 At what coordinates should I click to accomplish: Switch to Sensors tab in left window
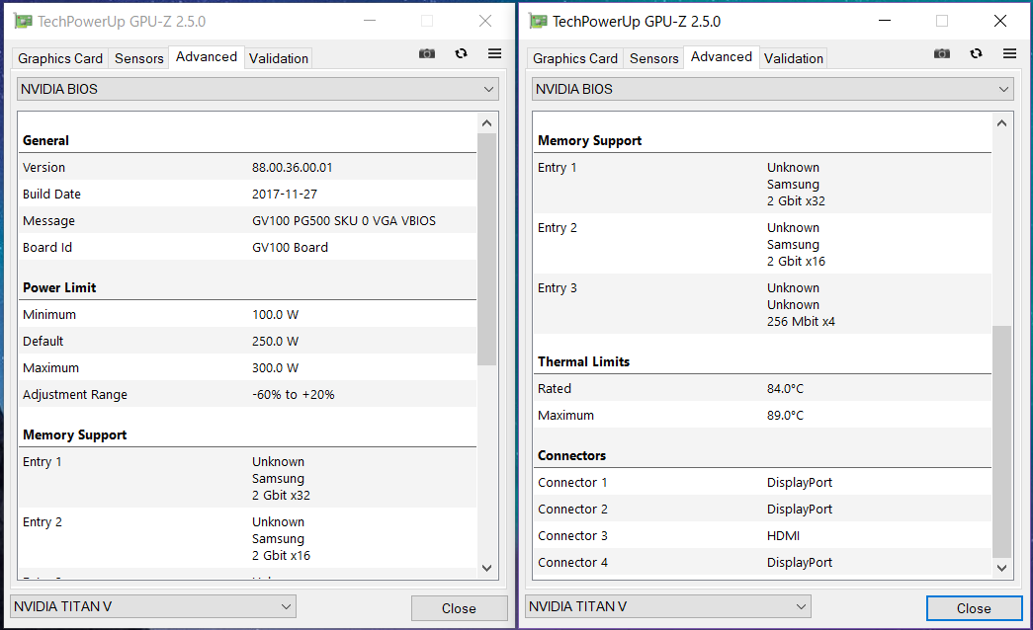(x=139, y=58)
